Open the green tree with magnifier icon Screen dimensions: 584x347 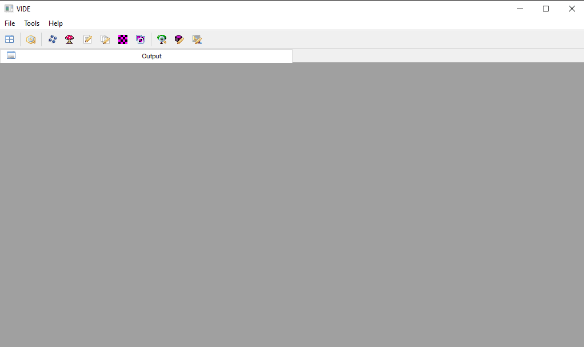[162, 39]
